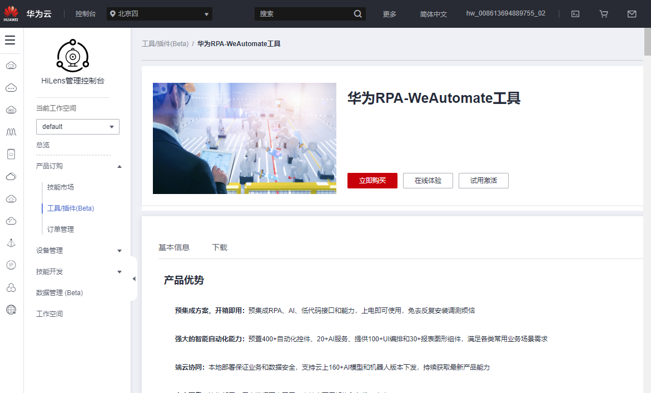Click the triple-wave curve sidebar icon

[x=11, y=132]
